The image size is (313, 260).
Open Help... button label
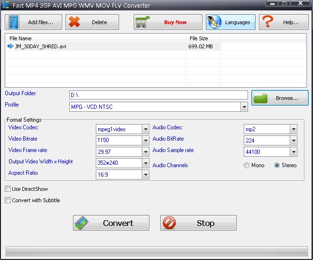tap(291, 22)
